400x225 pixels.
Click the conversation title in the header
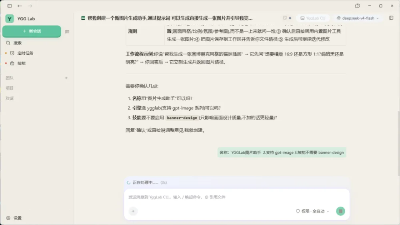(x=170, y=18)
